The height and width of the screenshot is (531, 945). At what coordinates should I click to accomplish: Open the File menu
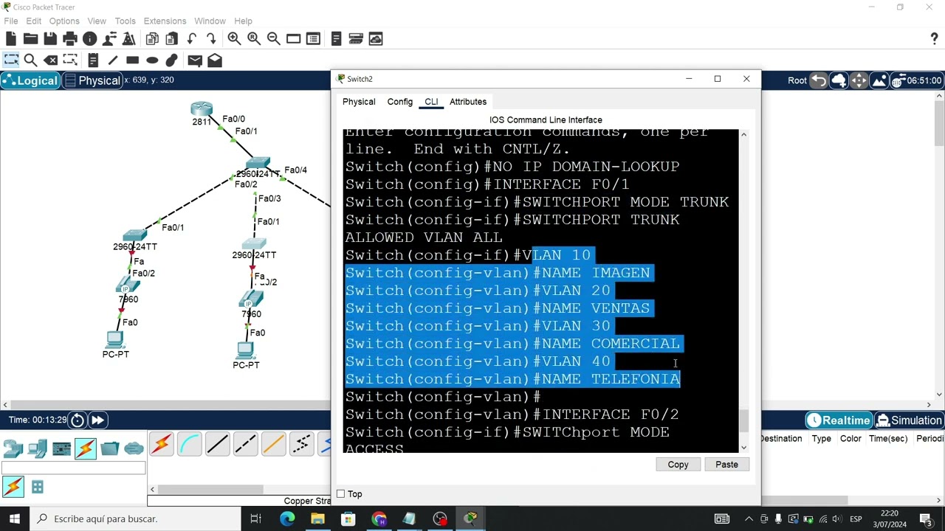coord(10,21)
